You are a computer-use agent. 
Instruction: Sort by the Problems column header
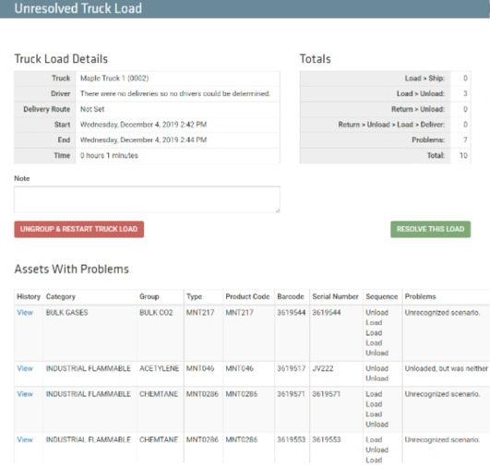pos(420,296)
